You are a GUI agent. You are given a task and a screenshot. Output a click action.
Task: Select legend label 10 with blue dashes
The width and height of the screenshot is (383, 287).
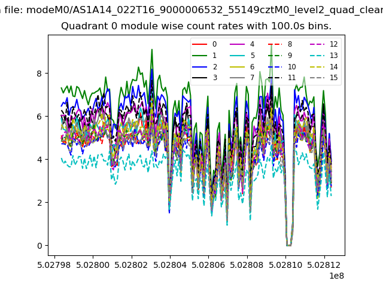(291, 67)
